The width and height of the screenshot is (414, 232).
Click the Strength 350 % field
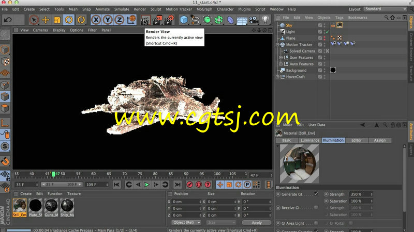coord(361,194)
